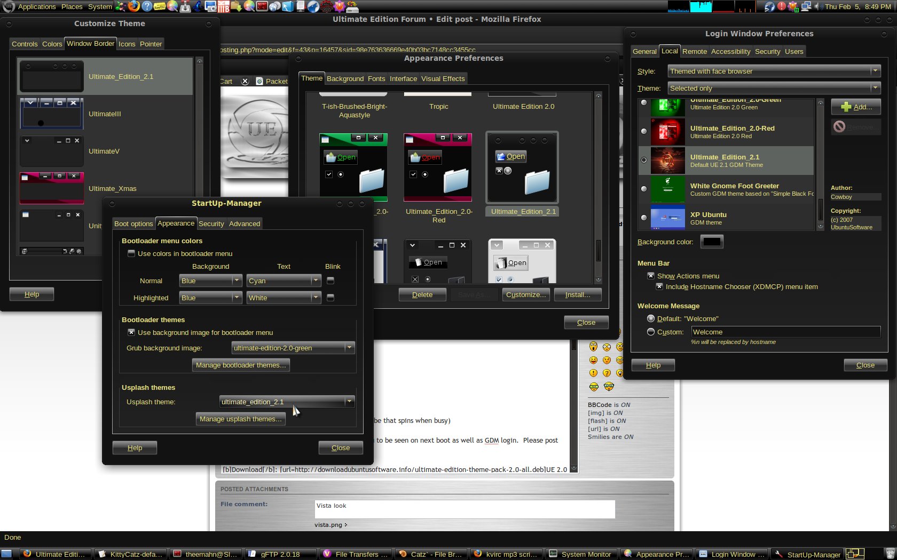Select the UltimateV window border preview
This screenshot has height=560, width=897.
(x=51, y=151)
